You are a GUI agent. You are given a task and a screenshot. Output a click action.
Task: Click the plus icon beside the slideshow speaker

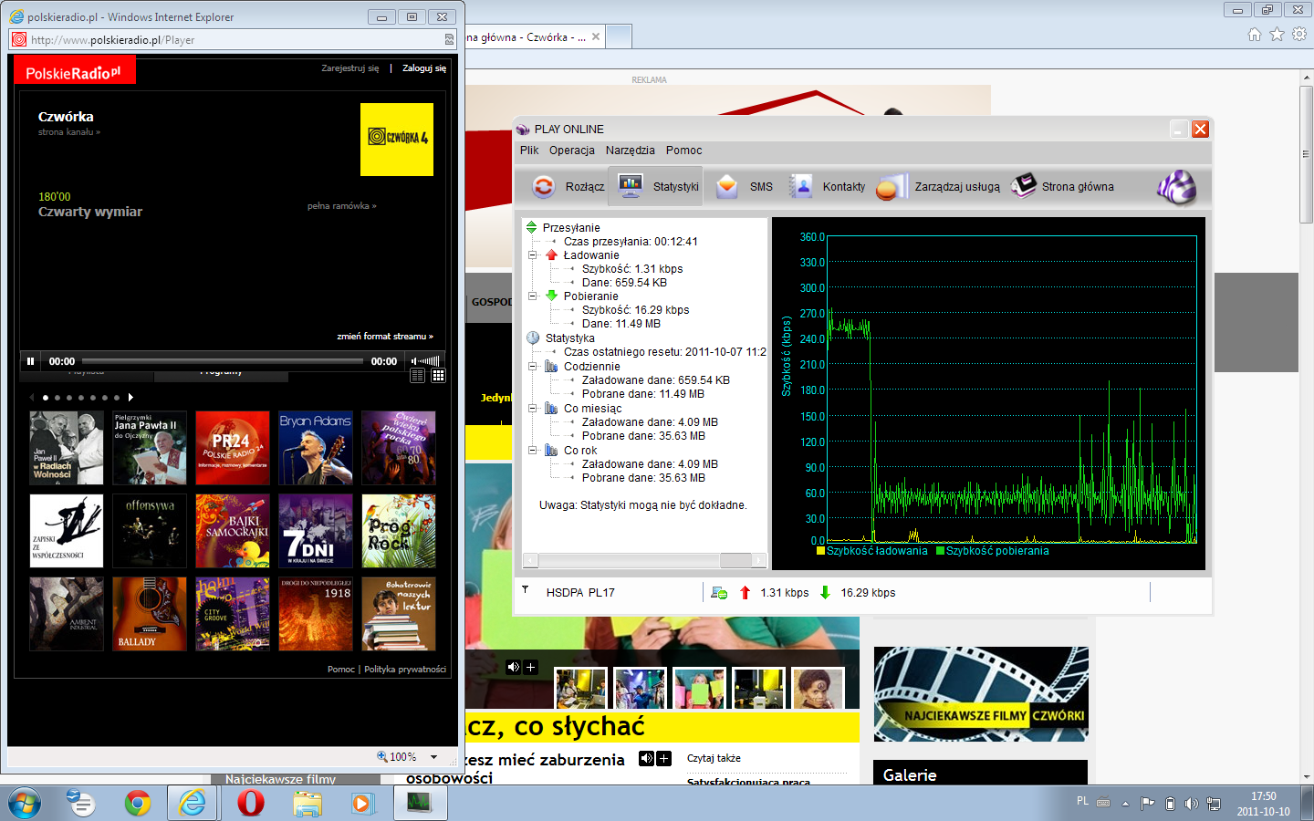pyautogui.click(x=530, y=667)
